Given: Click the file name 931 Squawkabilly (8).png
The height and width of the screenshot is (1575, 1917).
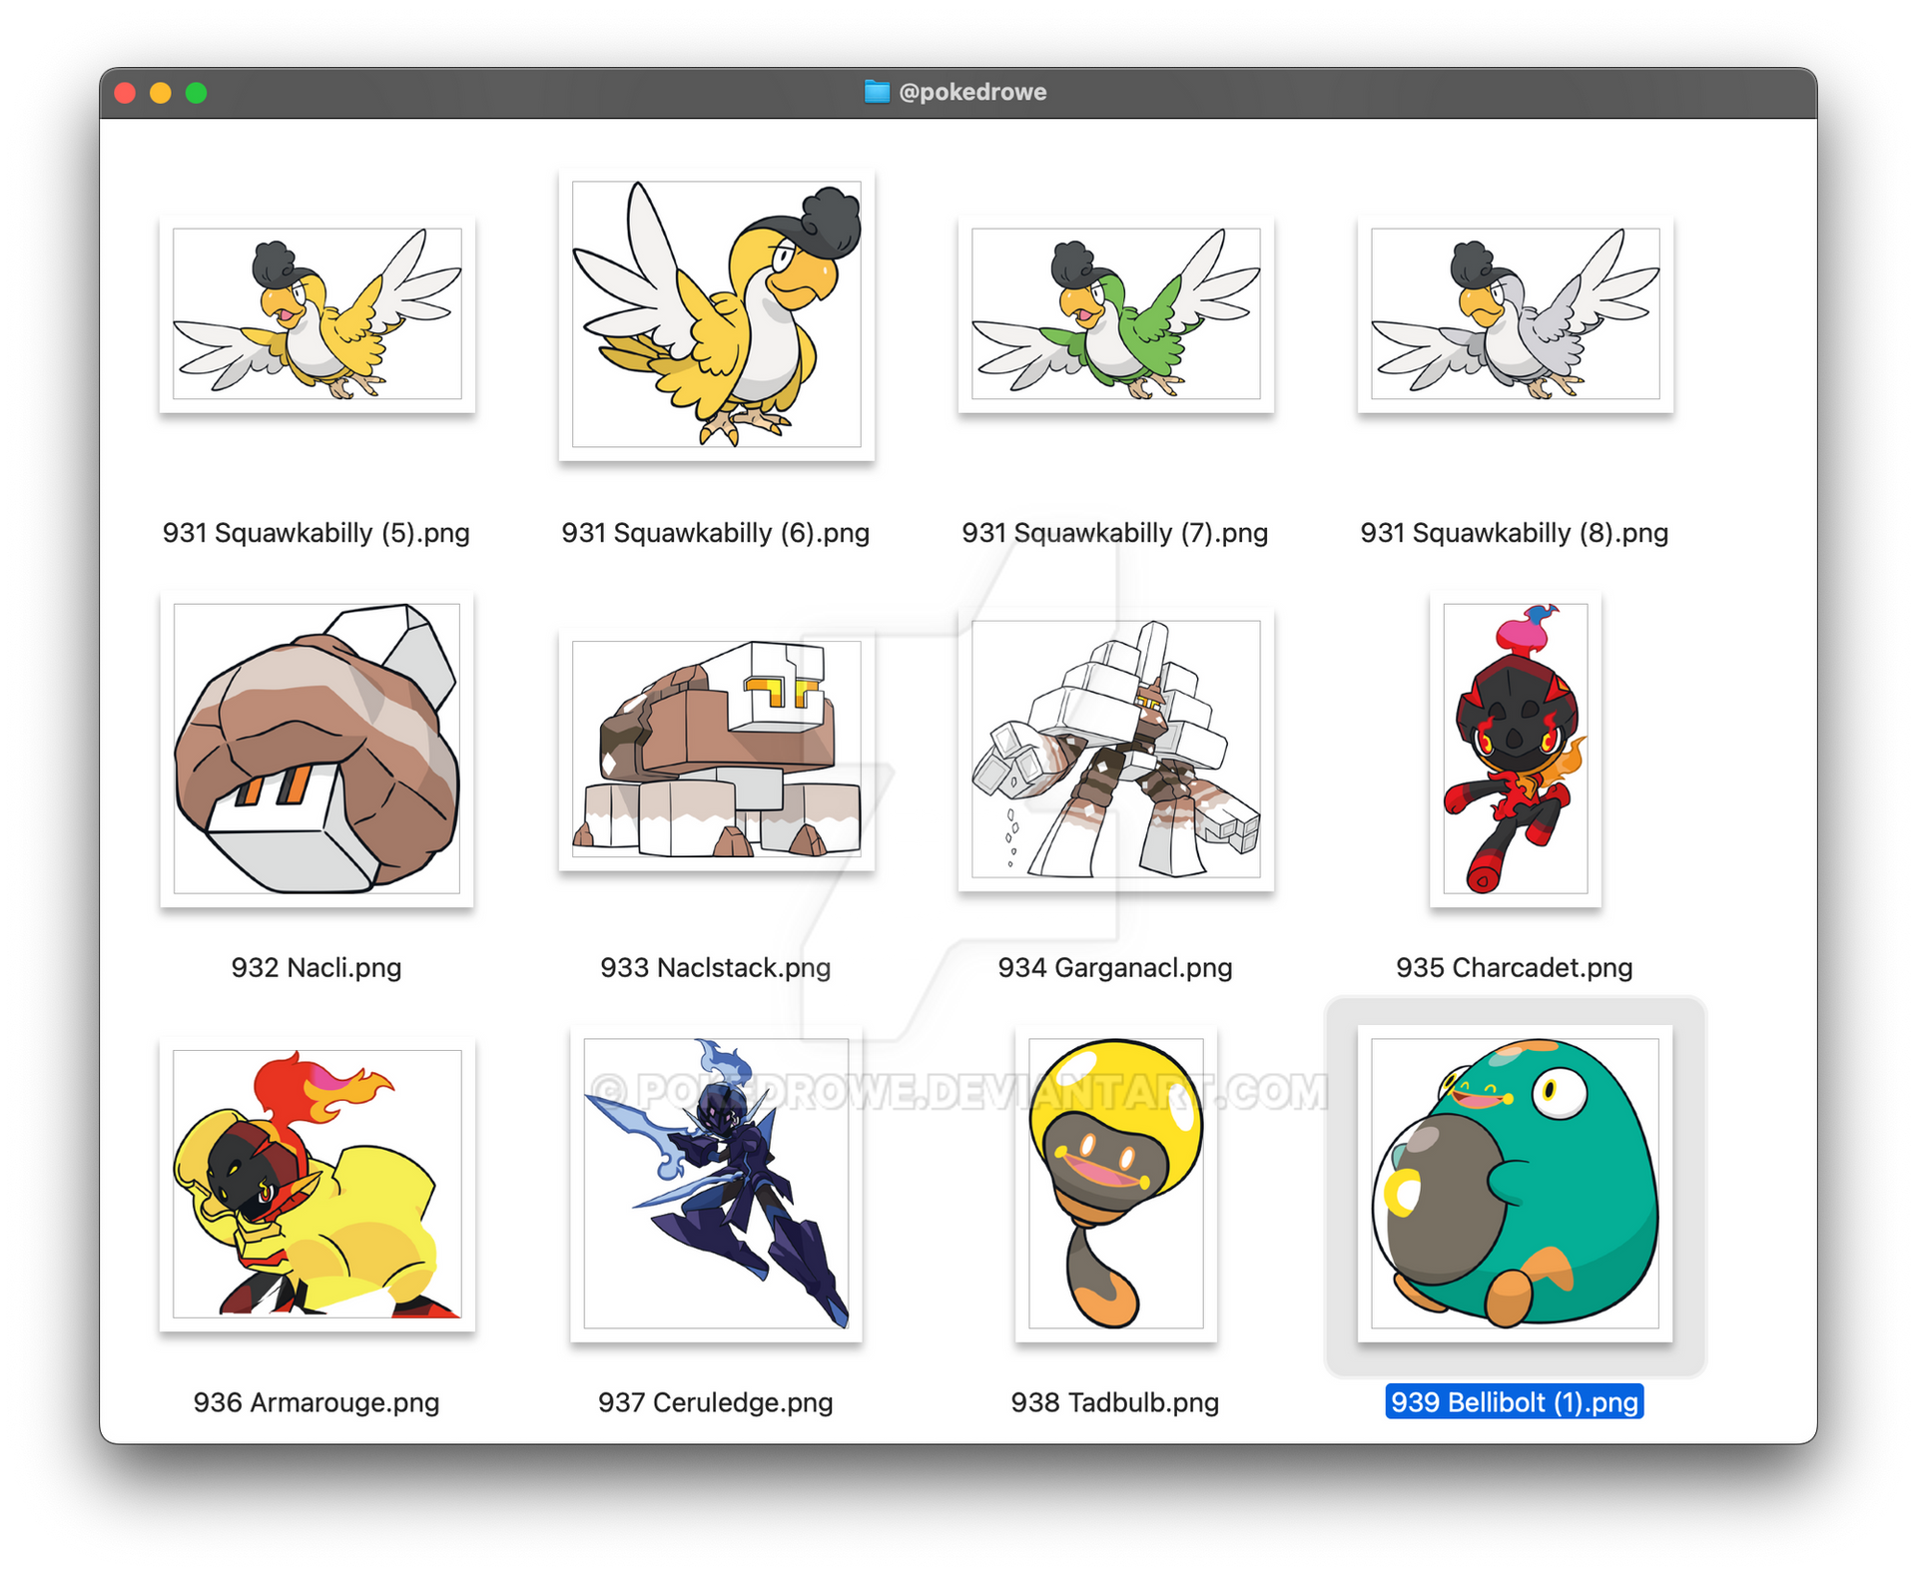Looking at the screenshot, I should point(1515,533).
